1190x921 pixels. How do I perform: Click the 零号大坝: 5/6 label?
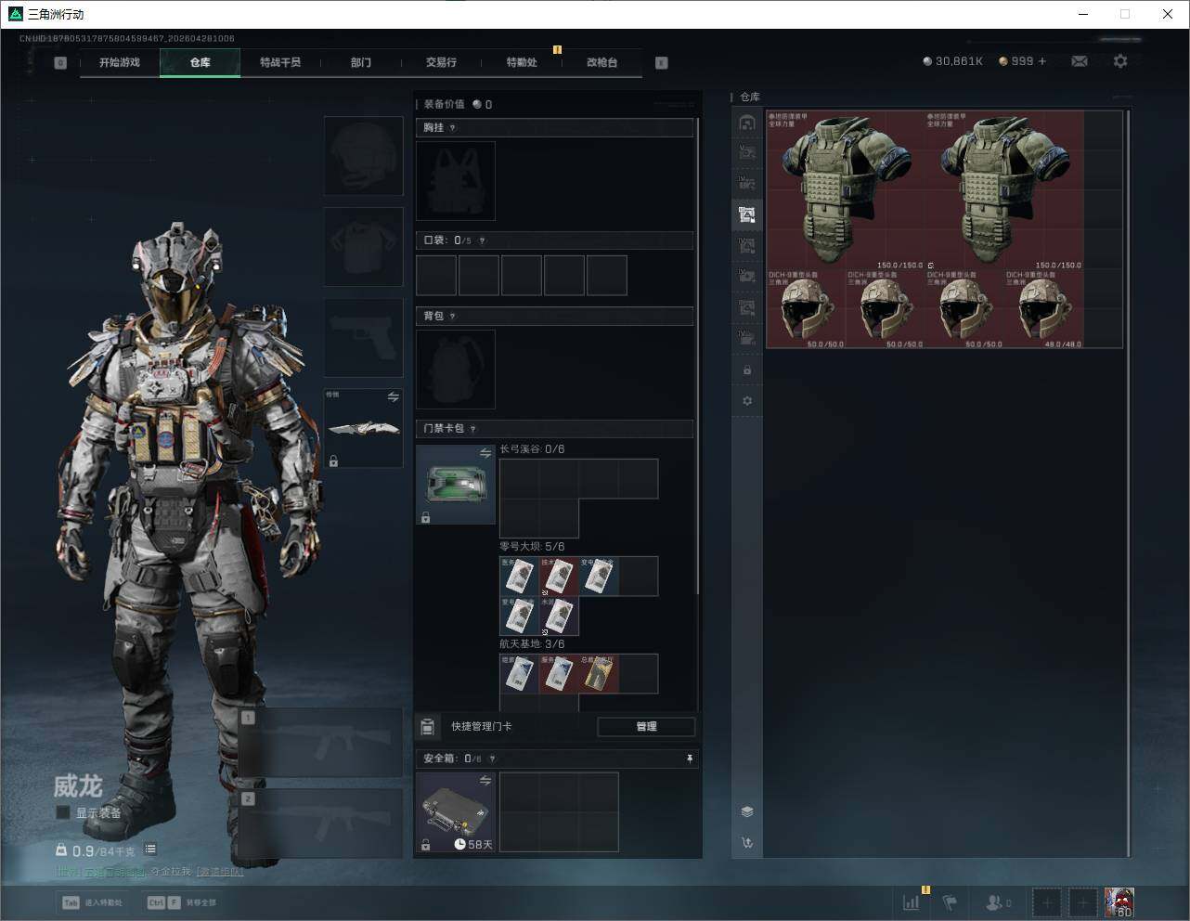click(x=532, y=547)
